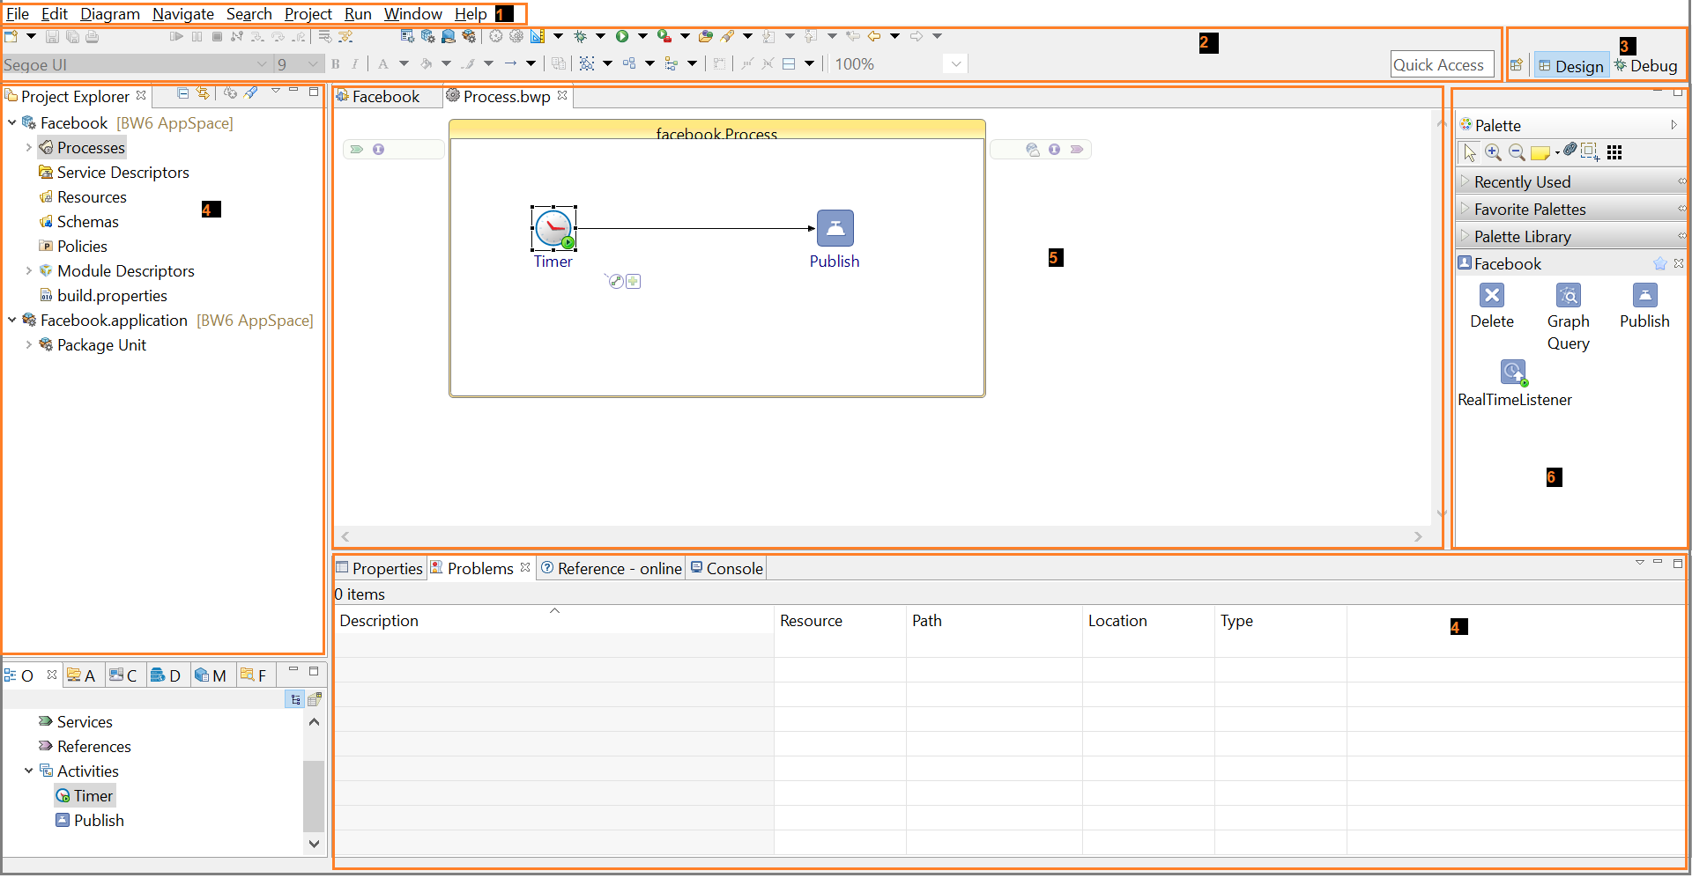Click the Zoom Out palette tool
This screenshot has width=1692, height=878.
1517,152
